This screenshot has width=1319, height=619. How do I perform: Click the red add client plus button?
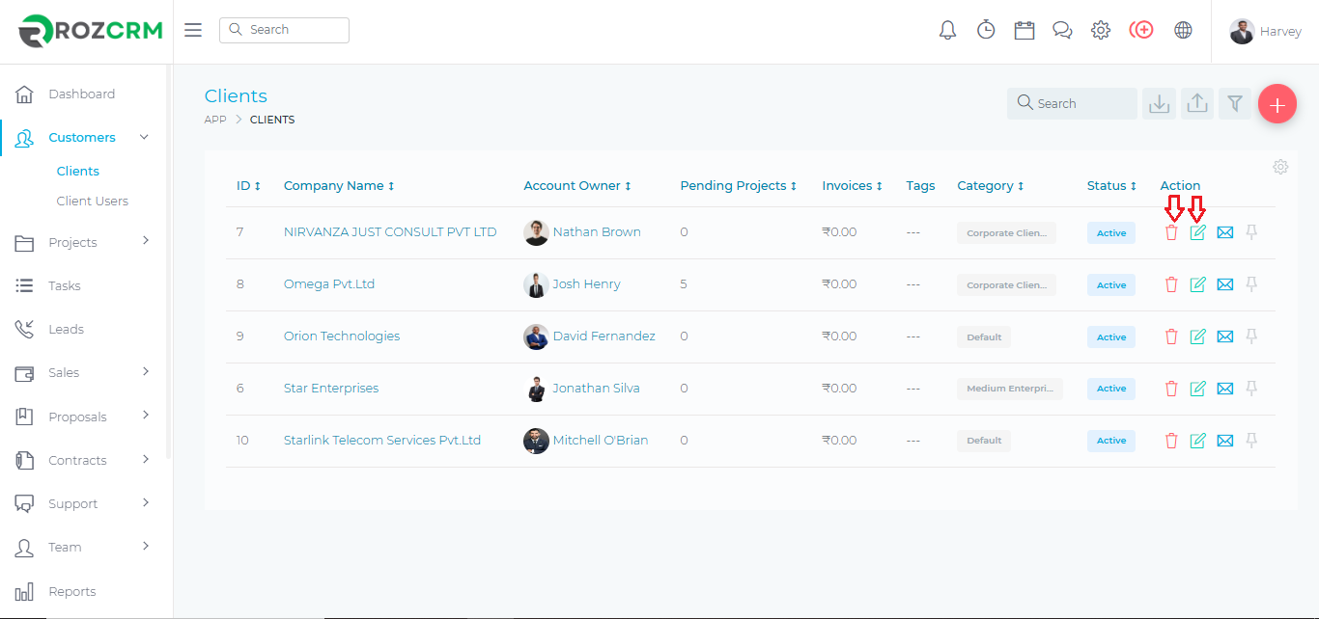[1277, 104]
